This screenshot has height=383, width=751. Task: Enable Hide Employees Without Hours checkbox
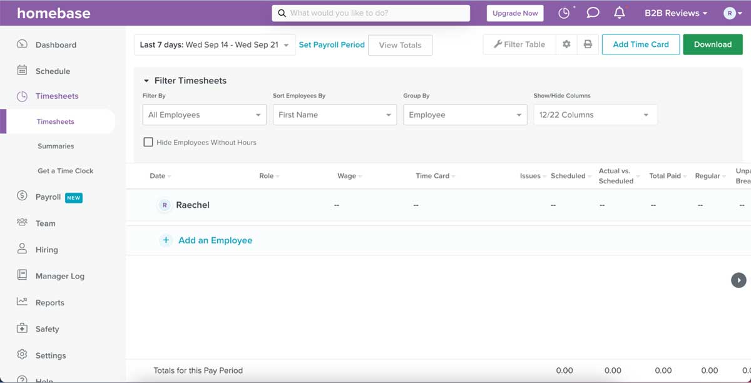pos(148,142)
